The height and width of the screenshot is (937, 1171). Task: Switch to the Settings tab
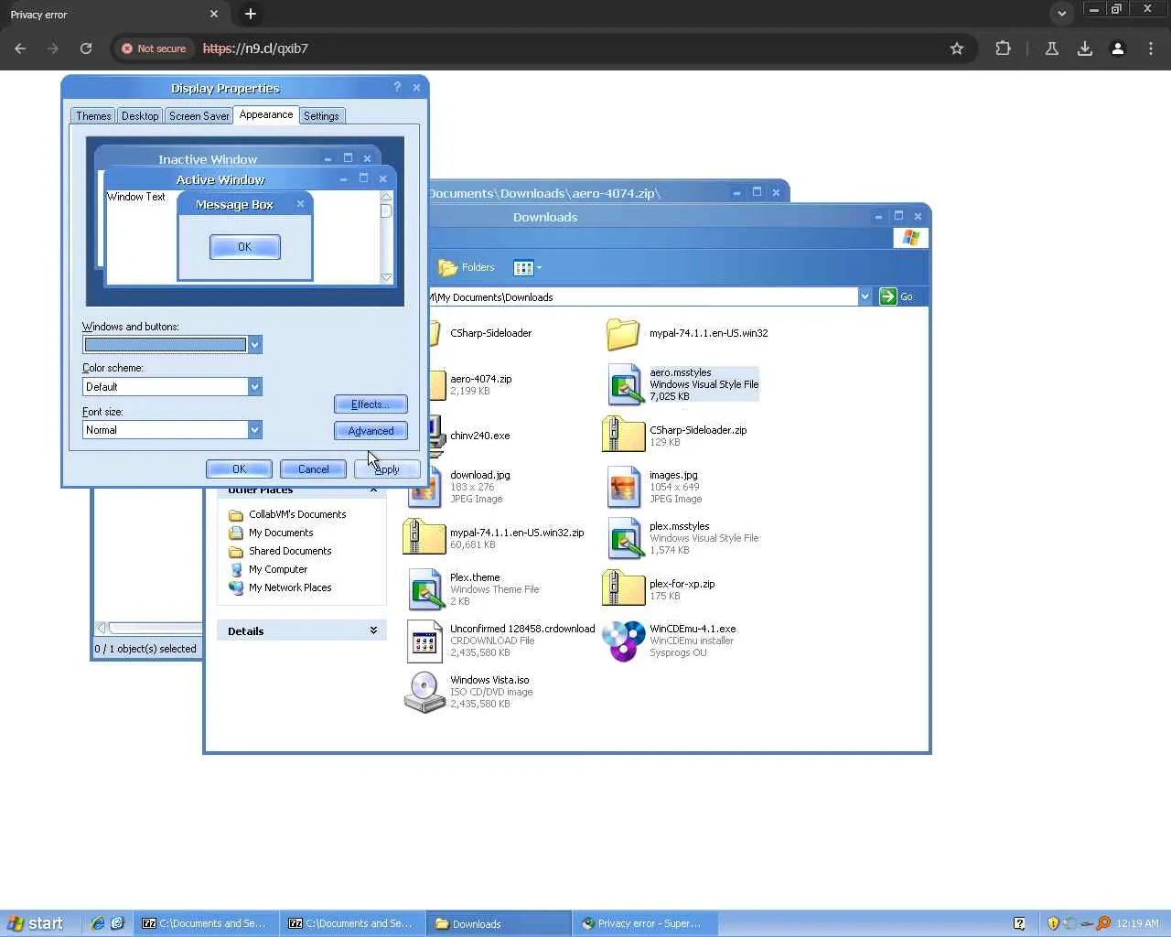321,116
